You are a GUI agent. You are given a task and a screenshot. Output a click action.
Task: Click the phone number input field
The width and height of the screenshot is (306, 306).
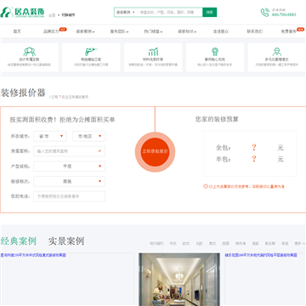click(70, 196)
